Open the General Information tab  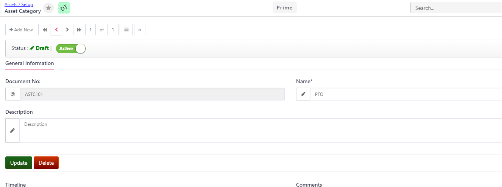tap(30, 63)
